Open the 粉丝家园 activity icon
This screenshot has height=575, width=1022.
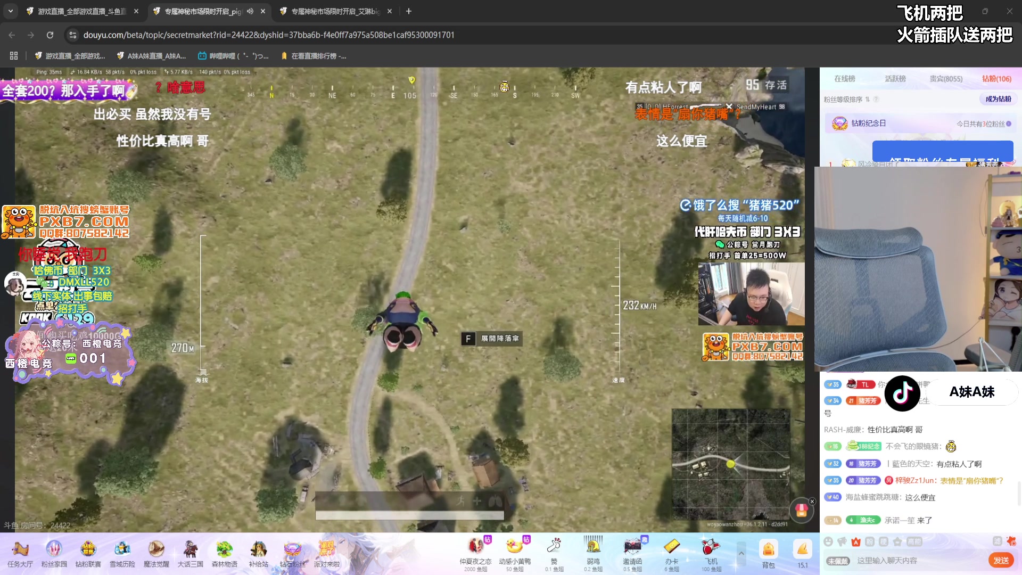pos(54,553)
